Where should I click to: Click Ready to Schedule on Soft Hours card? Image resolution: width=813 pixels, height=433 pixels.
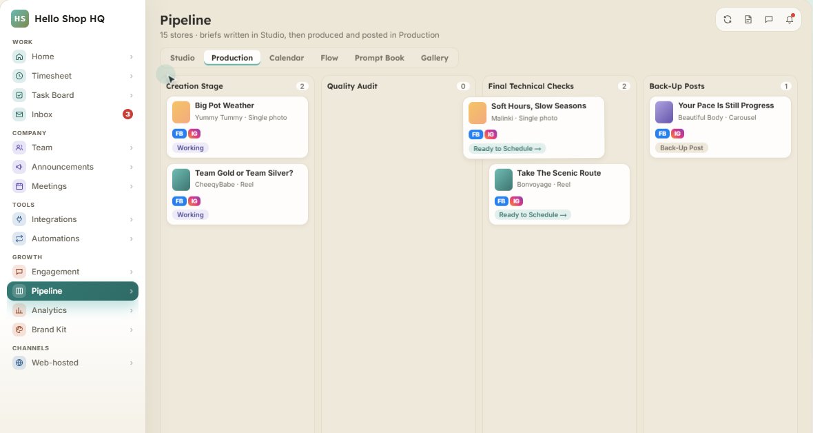click(507, 148)
